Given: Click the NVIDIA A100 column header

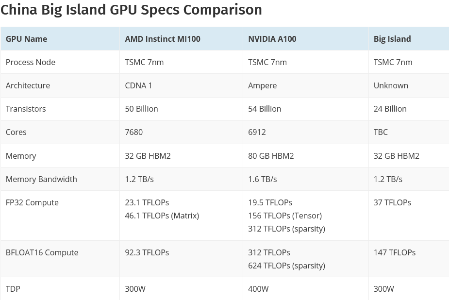Looking at the screenshot, I should 272,39.
